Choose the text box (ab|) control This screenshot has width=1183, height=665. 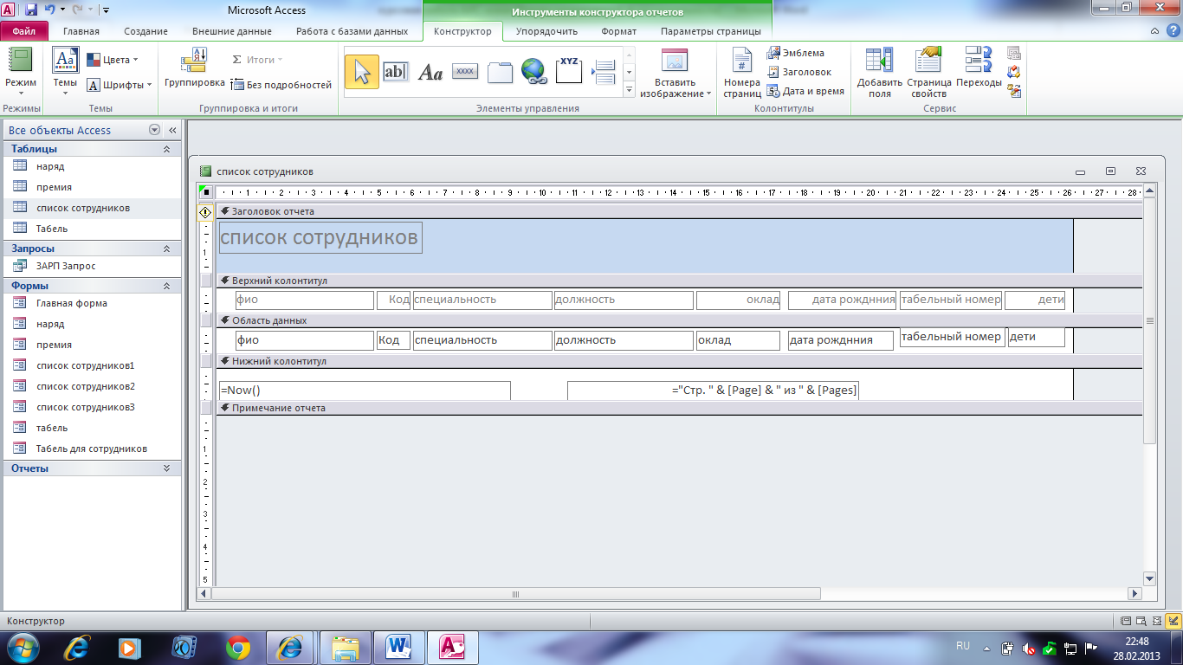click(x=396, y=72)
